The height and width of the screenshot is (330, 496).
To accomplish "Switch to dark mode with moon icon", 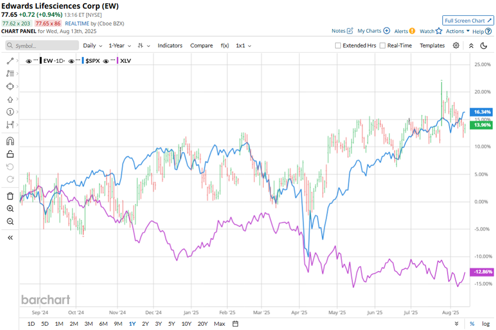I will click(484, 46).
